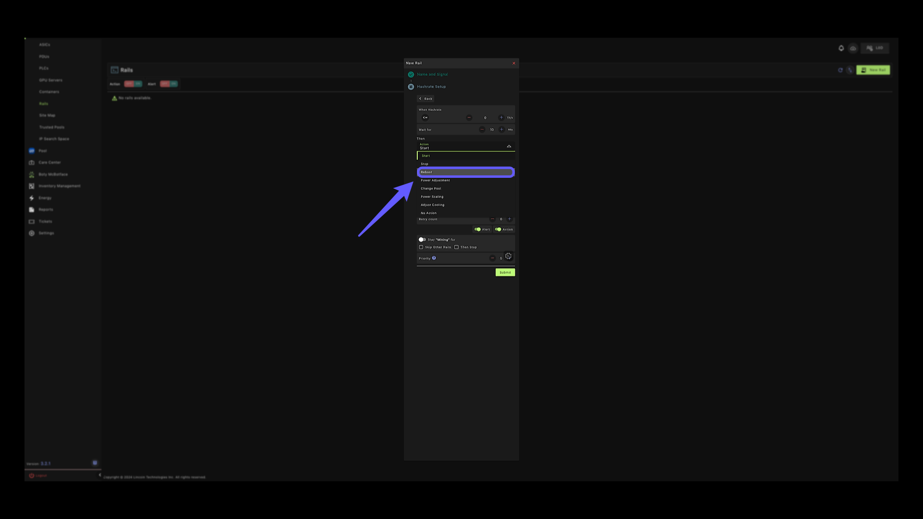The image size is (923, 519).
Task: Choose Stop in the Action list
Action: coord(465,164)
